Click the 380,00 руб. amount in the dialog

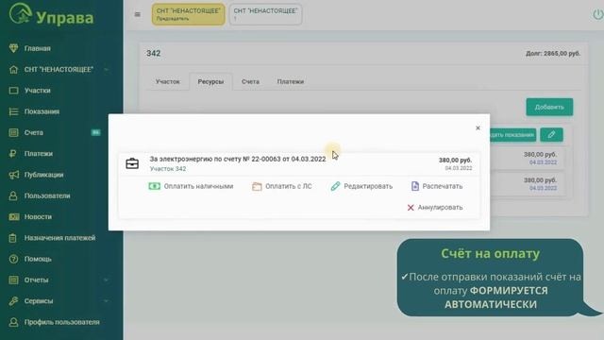coord(455,160)
